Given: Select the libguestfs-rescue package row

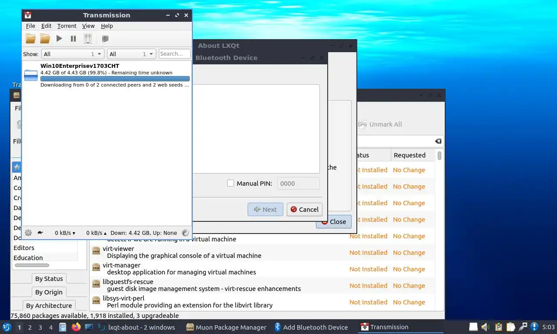Looking at the screenshot, I should coord(262,285).
